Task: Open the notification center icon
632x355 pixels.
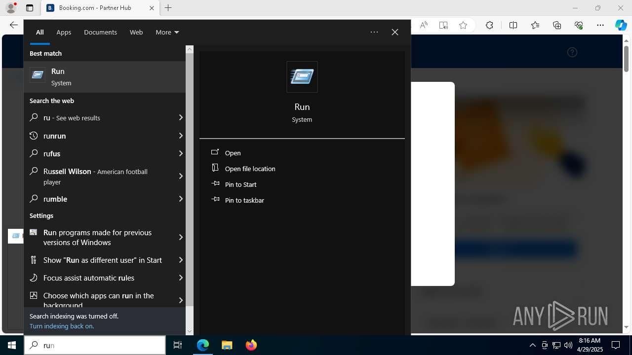Action: click(x=616, y=345)
